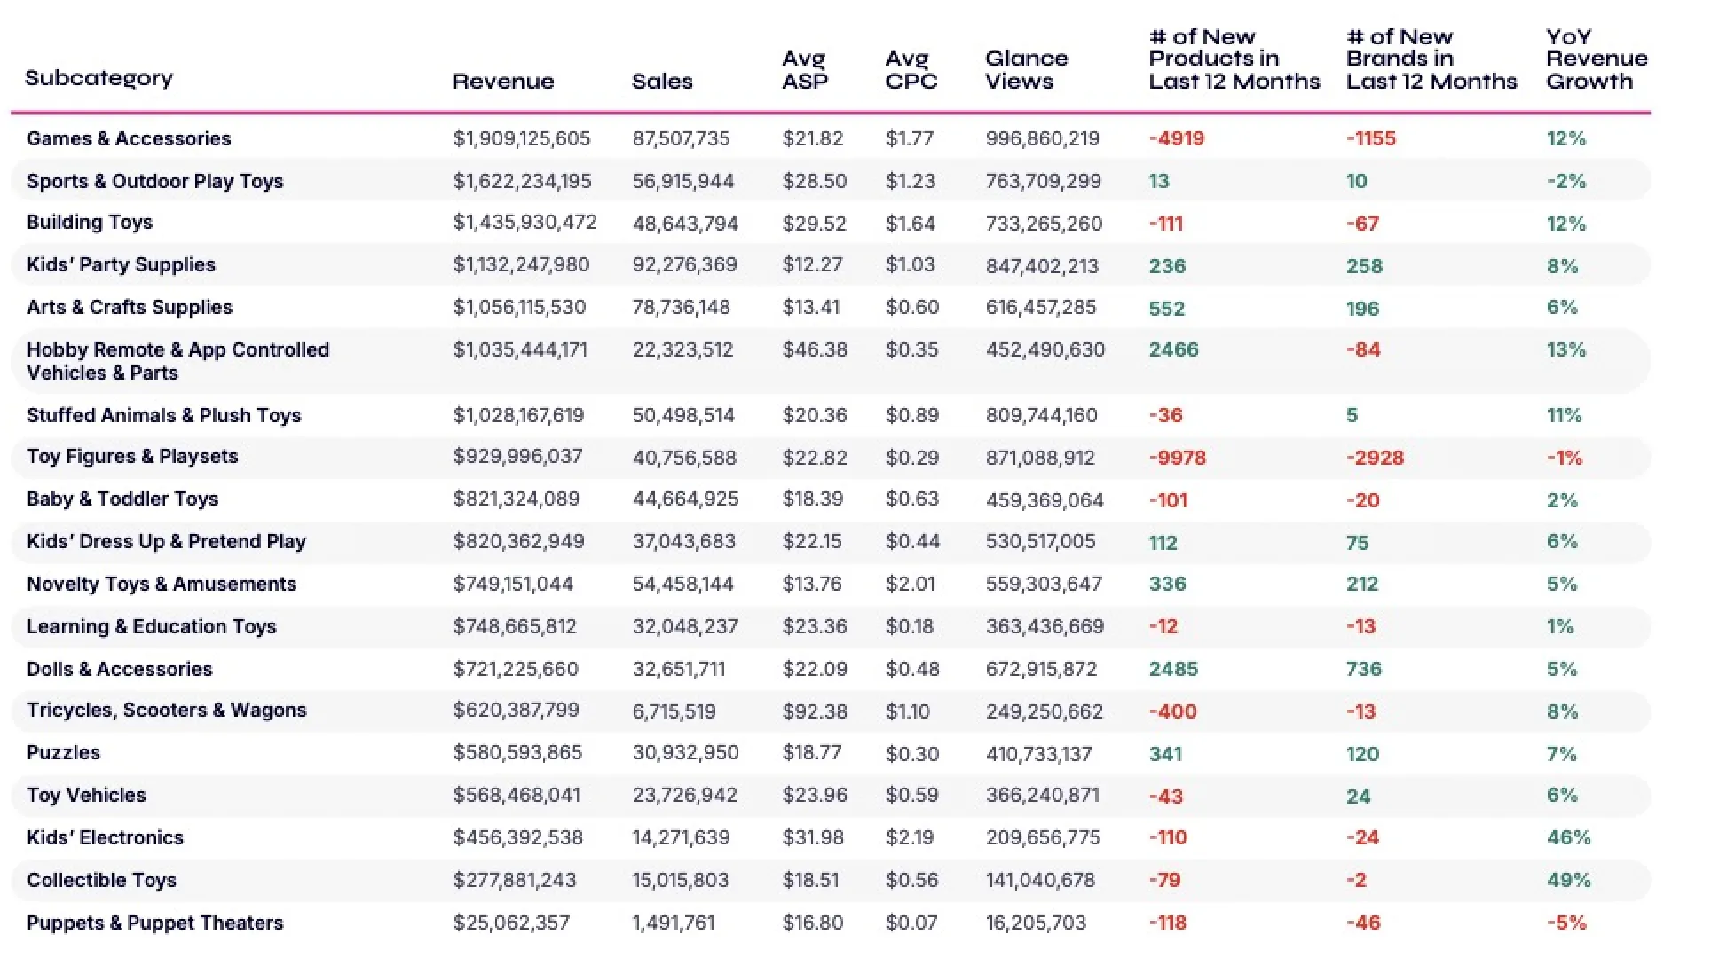Click Collectible Toys 49% growth value

point(1568,881)
